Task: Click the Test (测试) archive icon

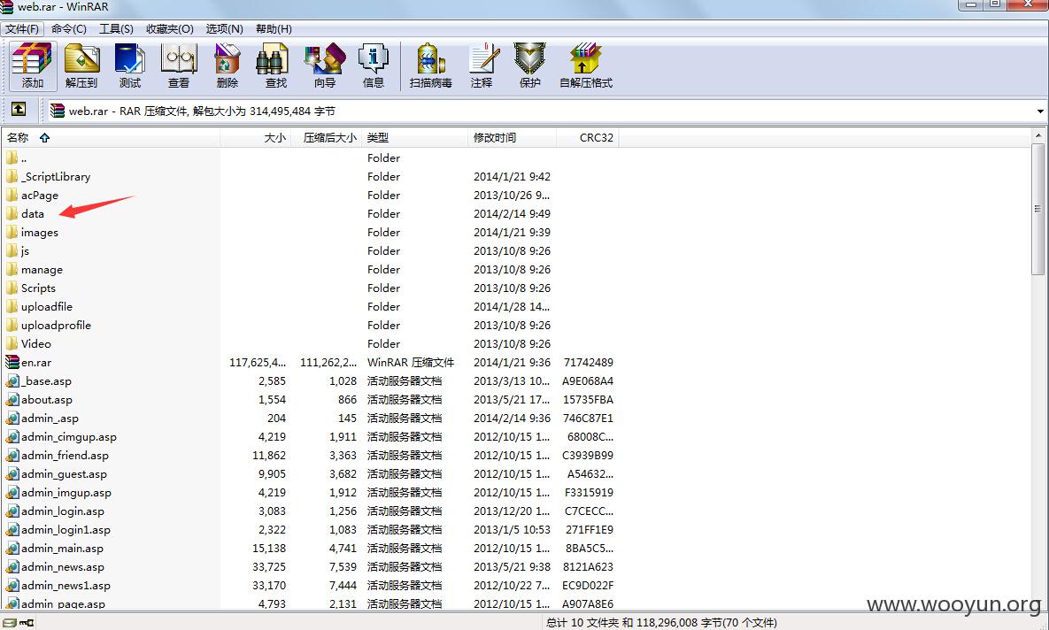Action: click(130, 65)
